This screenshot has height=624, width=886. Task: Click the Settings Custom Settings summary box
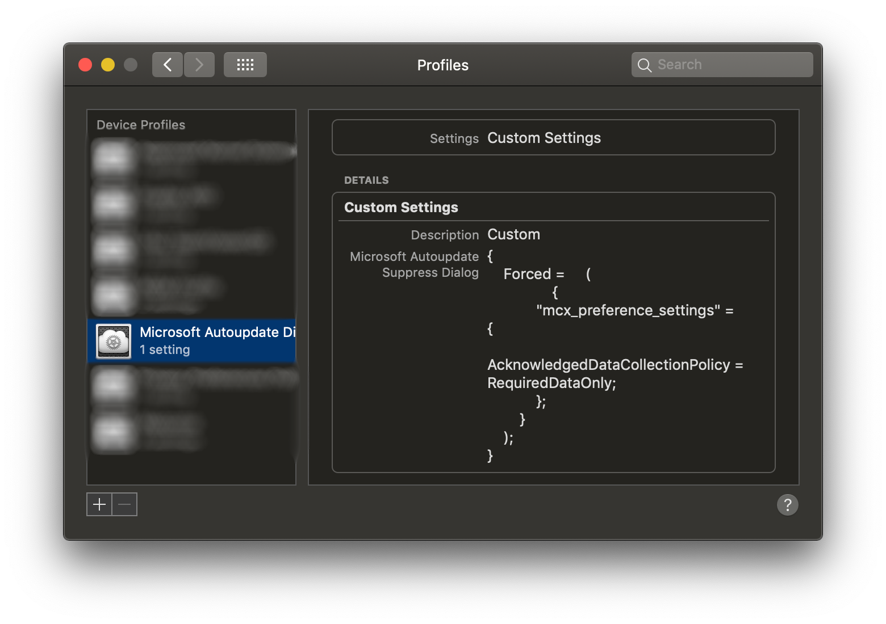click(554, 137)
